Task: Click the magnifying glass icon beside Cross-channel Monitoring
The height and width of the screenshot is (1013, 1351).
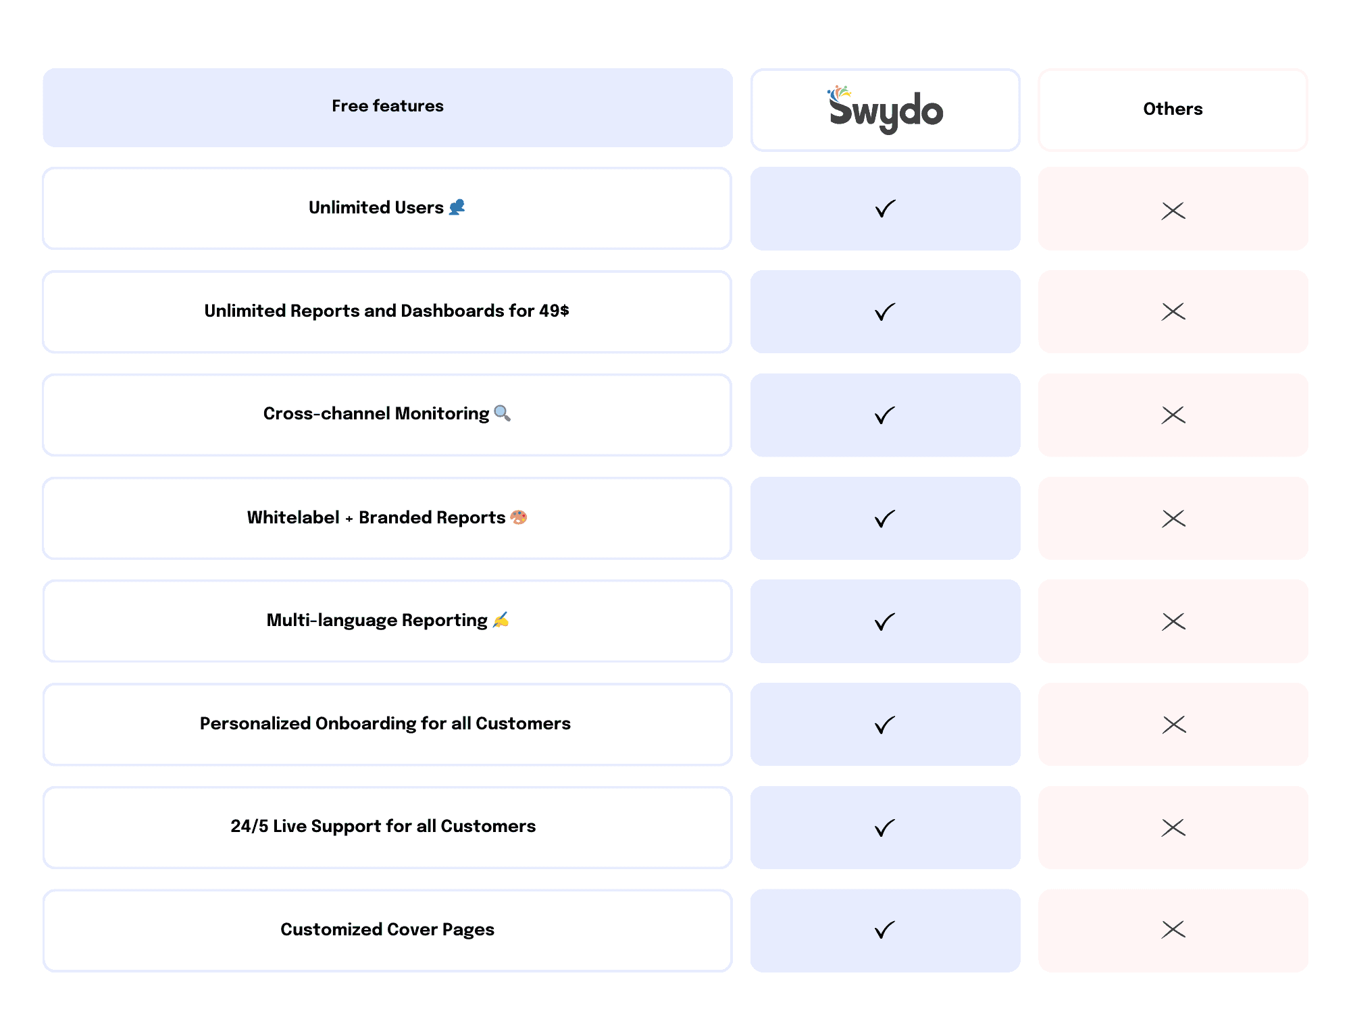Action: pos(502,413)
